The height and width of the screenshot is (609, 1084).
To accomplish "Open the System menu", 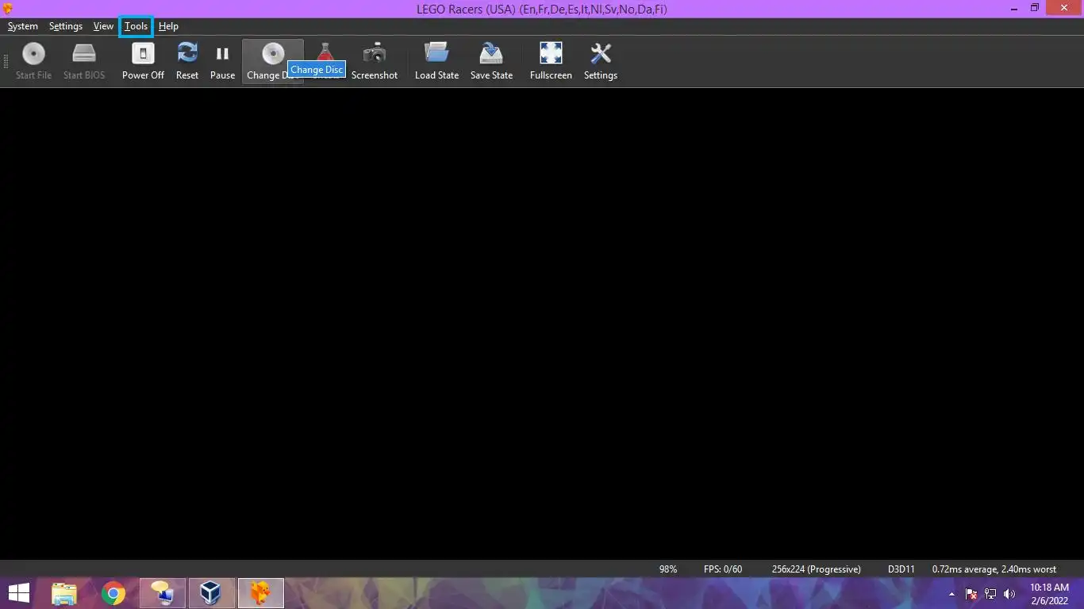I will (x=23, y=26).
